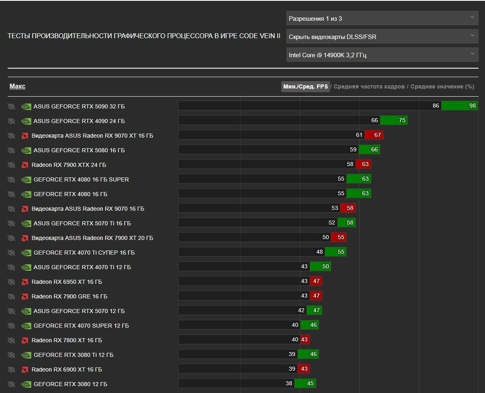
Task: Eye icon for Radeon RX 7900 XT 20 ГБ
Action: [11, 238]
